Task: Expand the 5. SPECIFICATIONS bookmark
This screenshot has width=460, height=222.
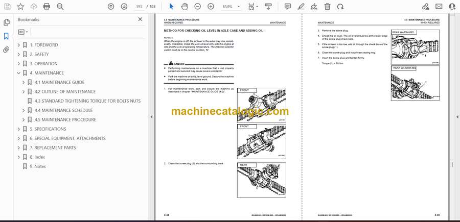Action: pos(19,129)
